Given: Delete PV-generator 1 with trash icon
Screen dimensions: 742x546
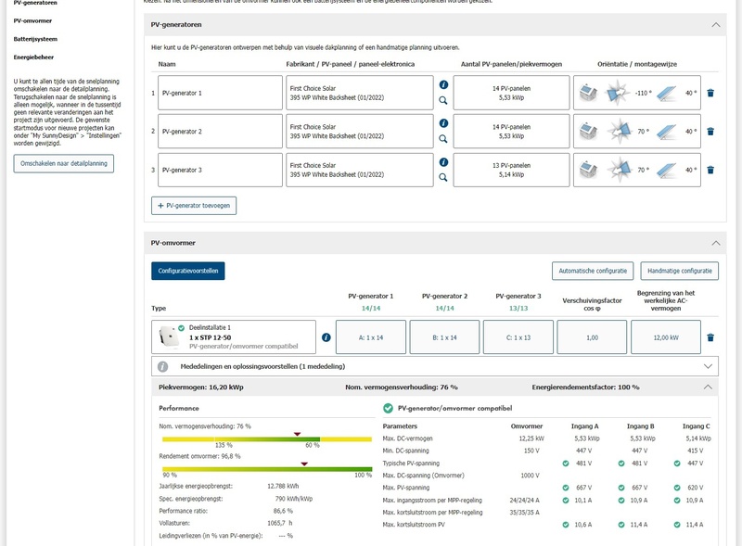Looking at the screenshot, I should tap(710, 93).
